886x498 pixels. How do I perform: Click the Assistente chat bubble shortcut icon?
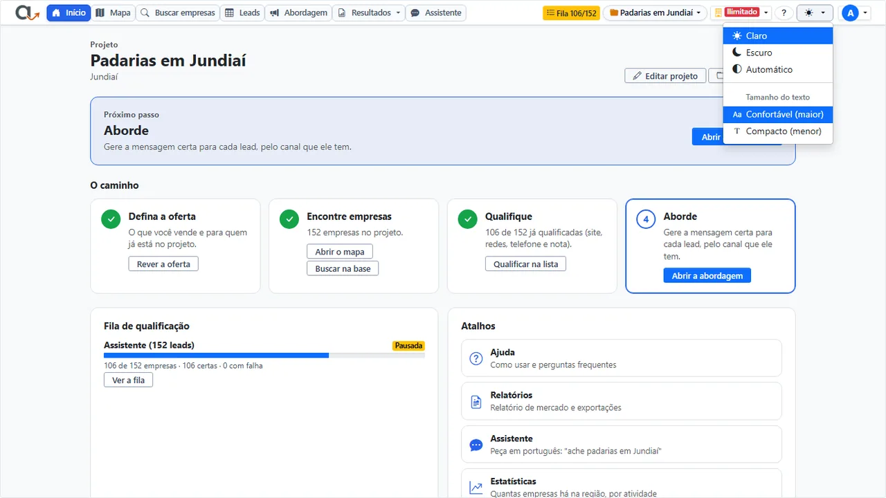[x=476, y=445]
